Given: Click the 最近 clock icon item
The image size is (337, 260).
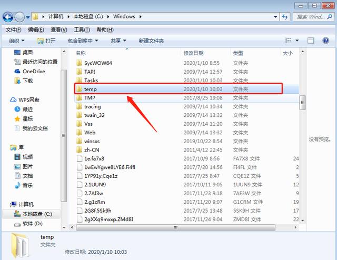Looking at the screenshot, I should click(17, 109).
